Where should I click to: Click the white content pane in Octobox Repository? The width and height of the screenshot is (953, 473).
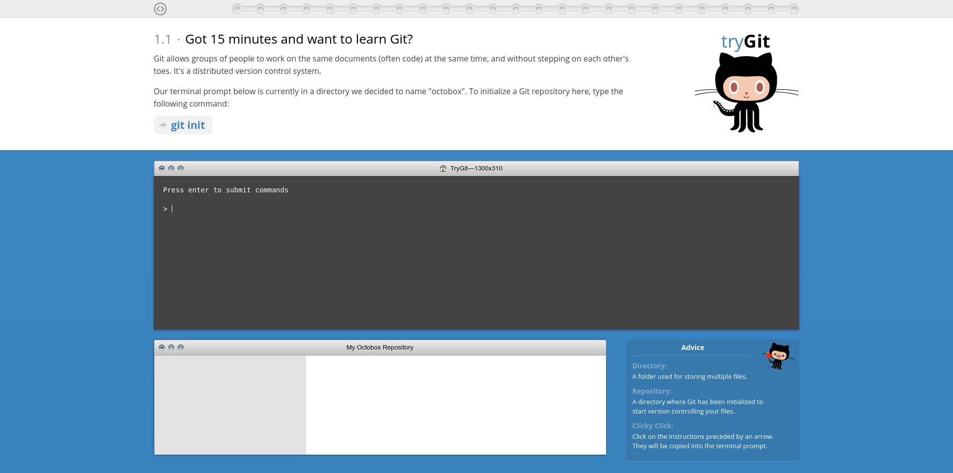[456, 405]
